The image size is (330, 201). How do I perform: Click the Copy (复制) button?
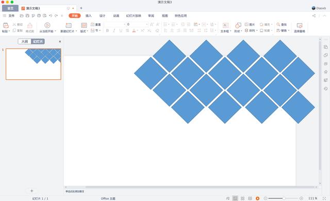pyautogui.click(x=18, y=30)
